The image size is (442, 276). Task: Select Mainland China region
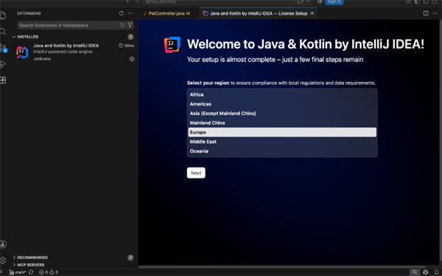[x=282, y=123]
